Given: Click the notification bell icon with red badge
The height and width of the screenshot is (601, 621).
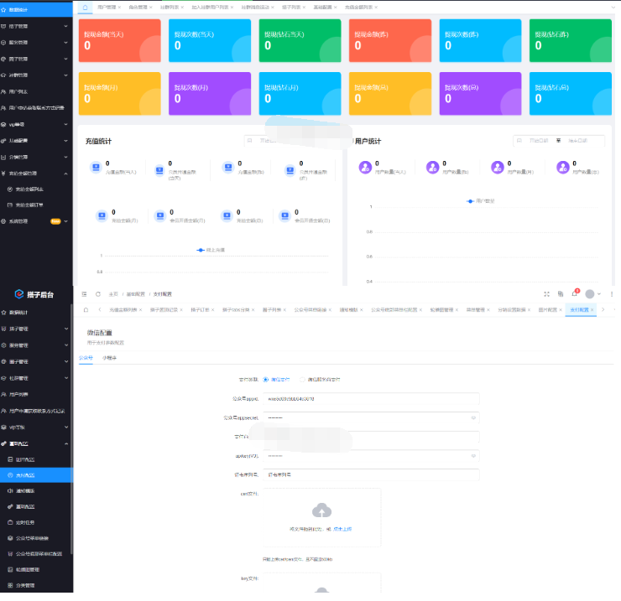Looking at the screenshot, I should click(x=575, y=293).
